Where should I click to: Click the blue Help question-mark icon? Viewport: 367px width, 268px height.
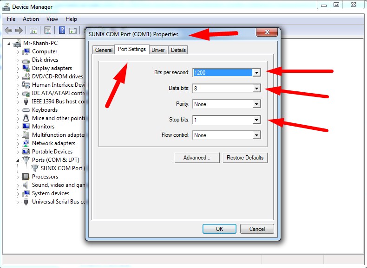[62, 30]
